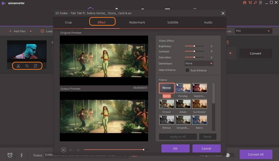Click the Add Files plus icon
Screen dimensions: 279x161
click(x=10, y=31)
